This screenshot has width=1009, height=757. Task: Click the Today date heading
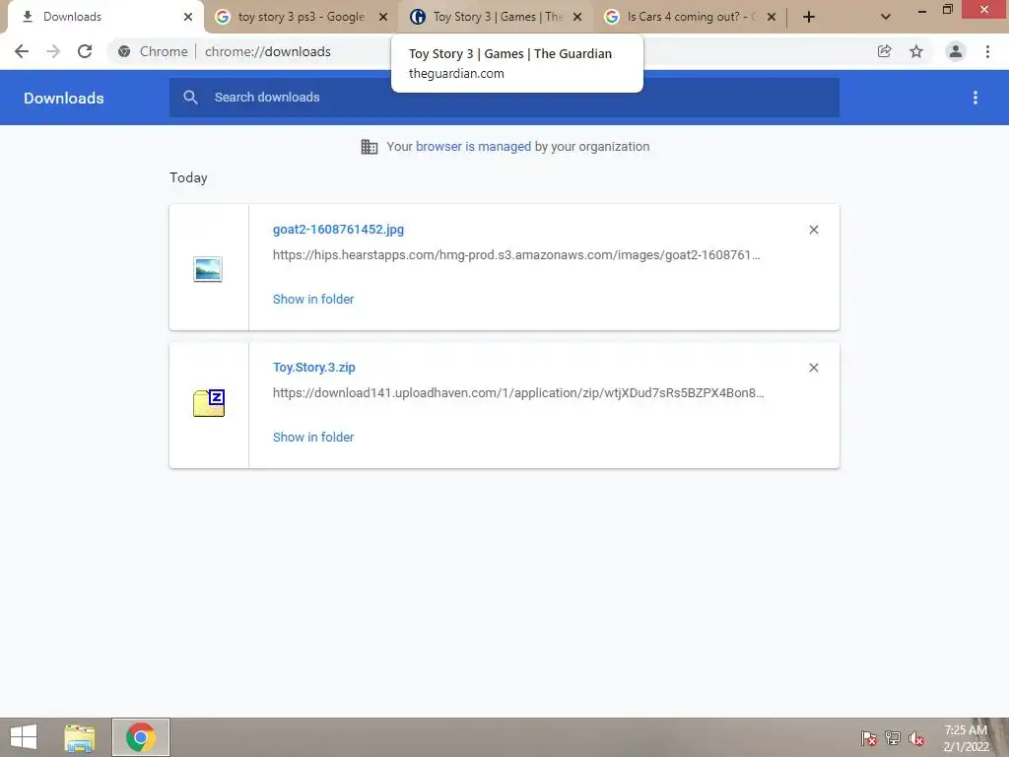click(x=188, y=177)
